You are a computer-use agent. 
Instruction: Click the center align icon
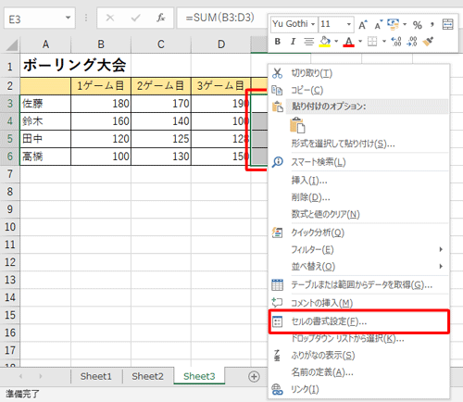coord(308,41)
